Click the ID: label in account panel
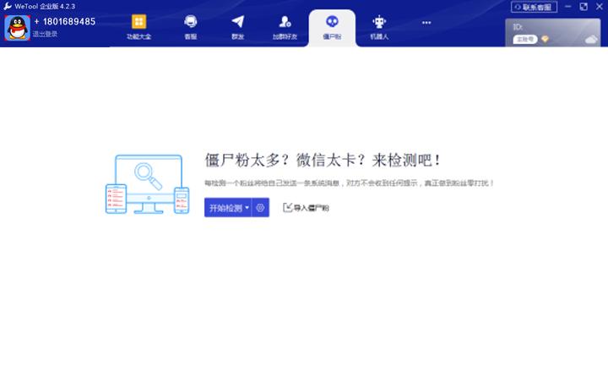 tap(518, 27)
